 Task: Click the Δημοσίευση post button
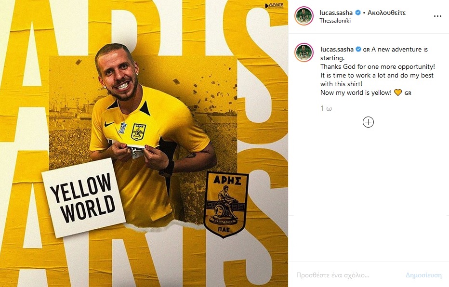[423, 275]
